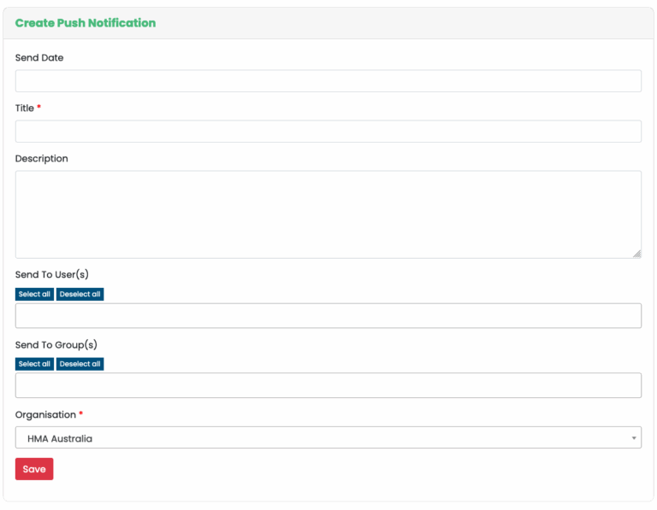657x510 pixels.
Task: Open the Send To Group(s) selection field
Action: [328, 385]
